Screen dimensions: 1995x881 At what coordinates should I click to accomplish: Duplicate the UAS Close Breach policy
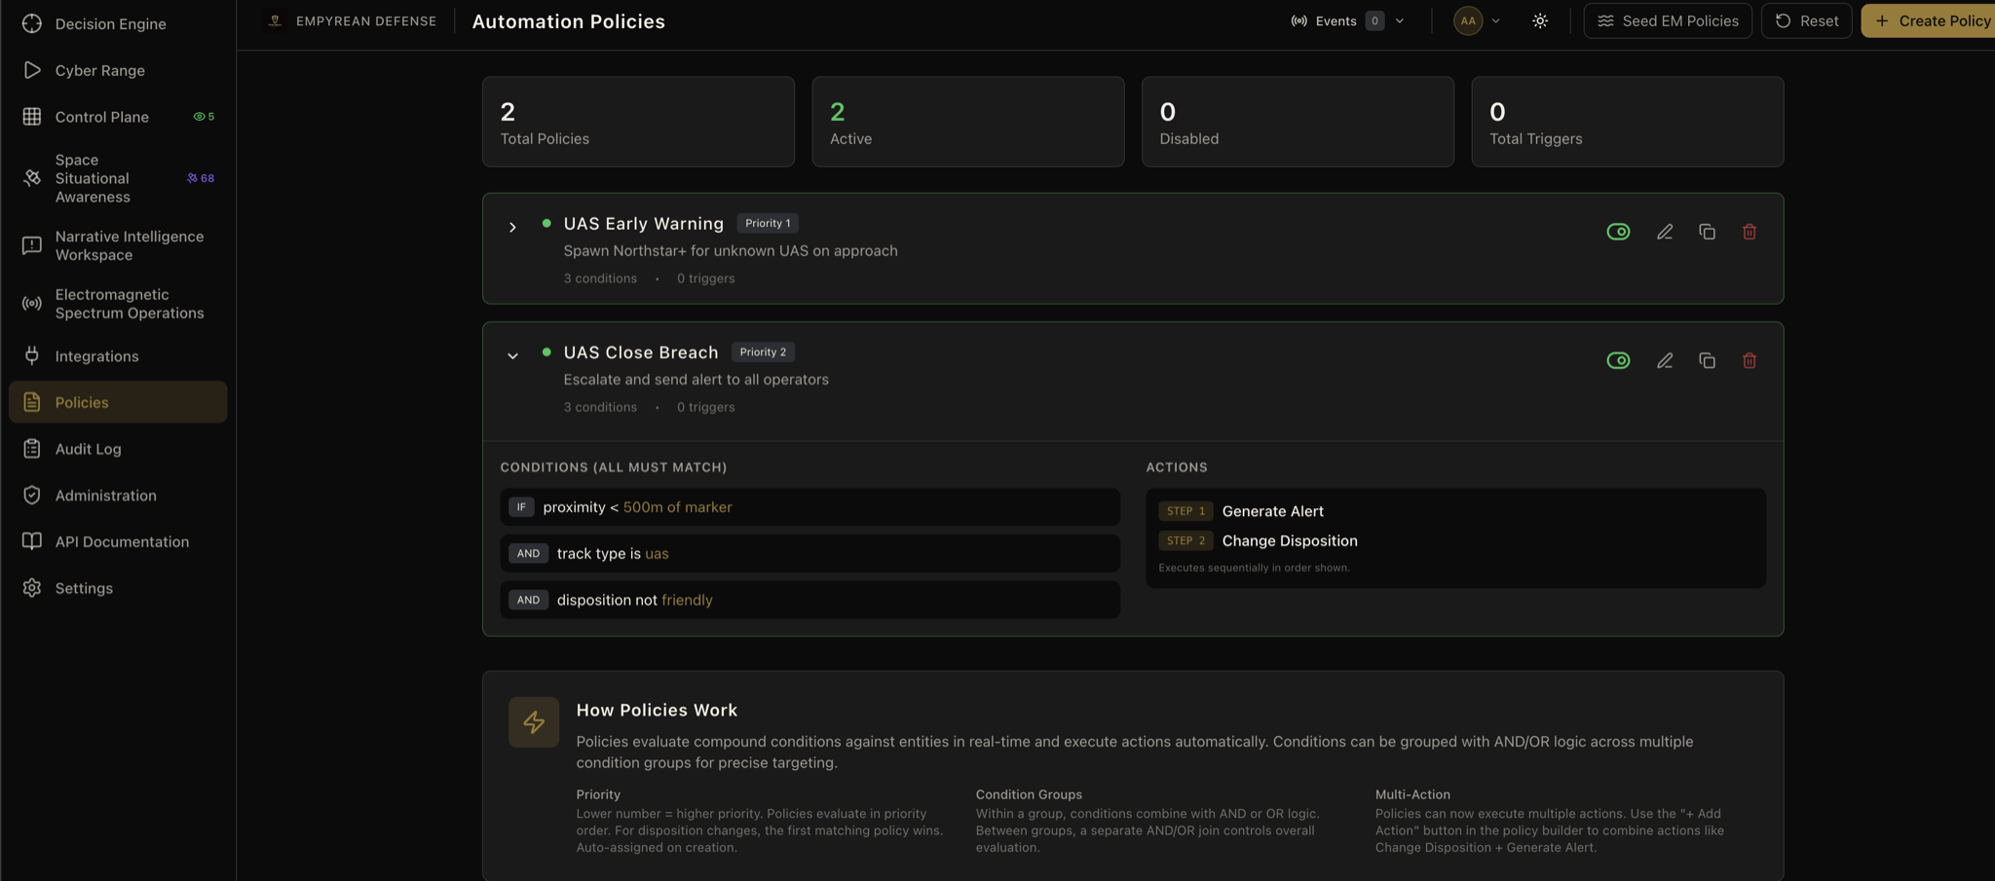[1707, 360]
